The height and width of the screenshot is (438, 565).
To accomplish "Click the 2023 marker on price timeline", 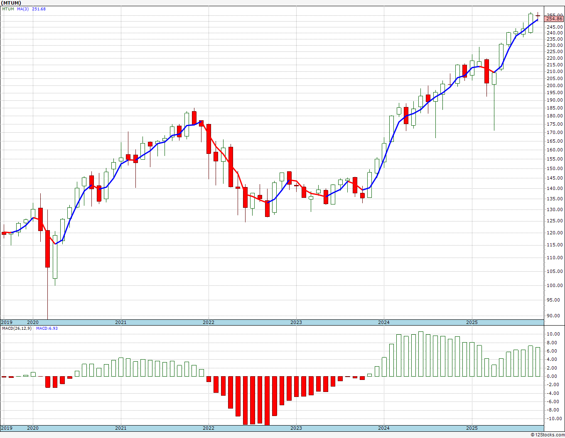I will click(296, 322).
